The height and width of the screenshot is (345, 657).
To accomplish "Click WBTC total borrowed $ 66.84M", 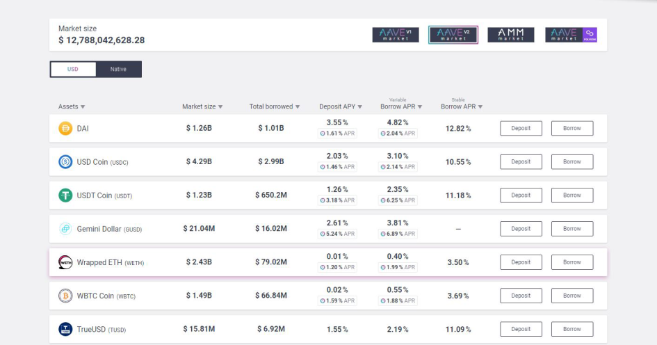I will pyautogui.click(x=271, y=296).
